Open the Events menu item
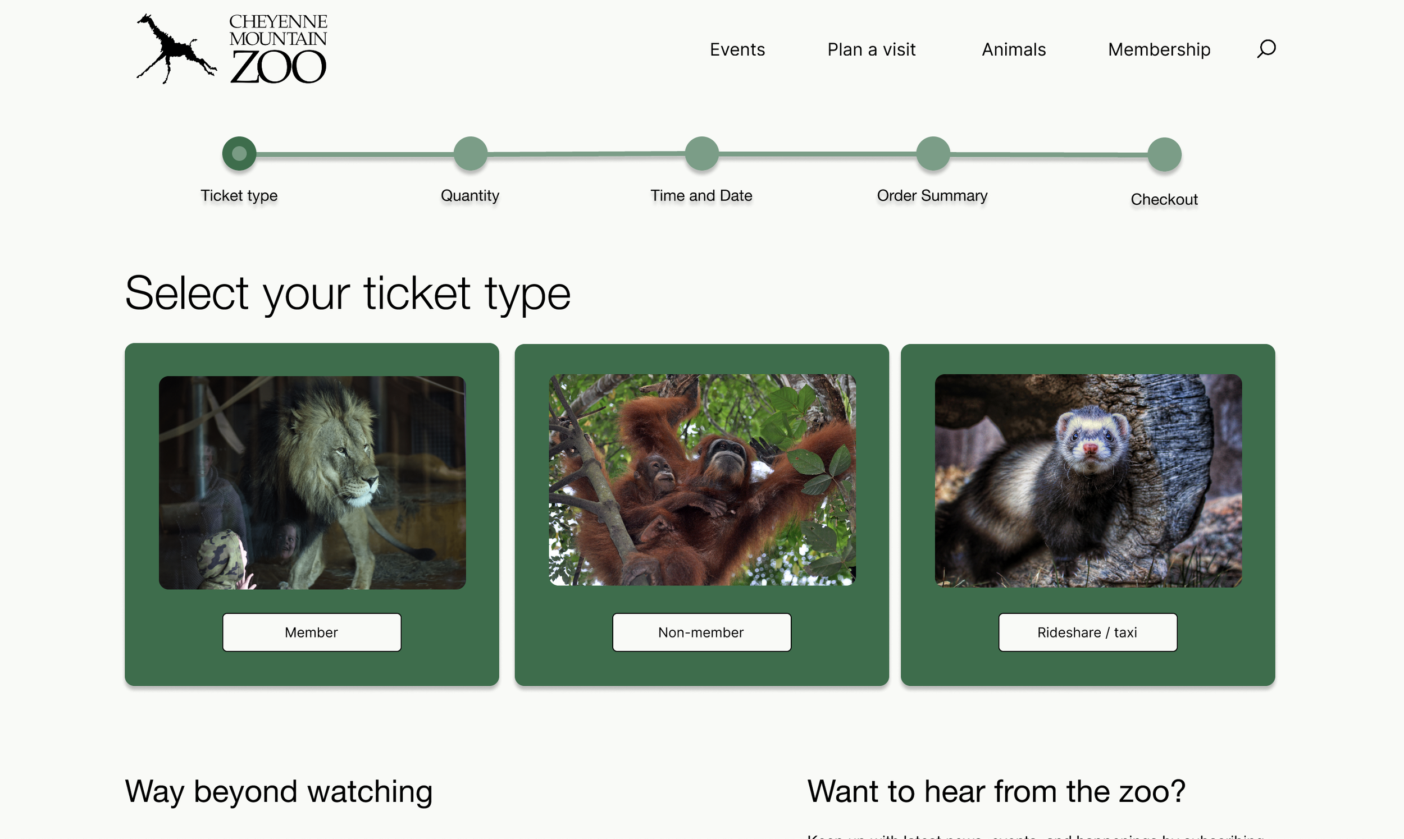 (737, 50)
